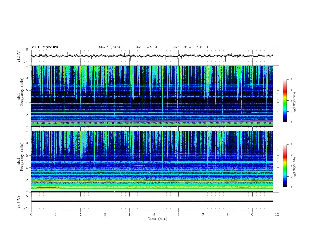Click the ch.3 flat black voltage line
The height and width of the screenshot is (241, 312).
point(152,202)
